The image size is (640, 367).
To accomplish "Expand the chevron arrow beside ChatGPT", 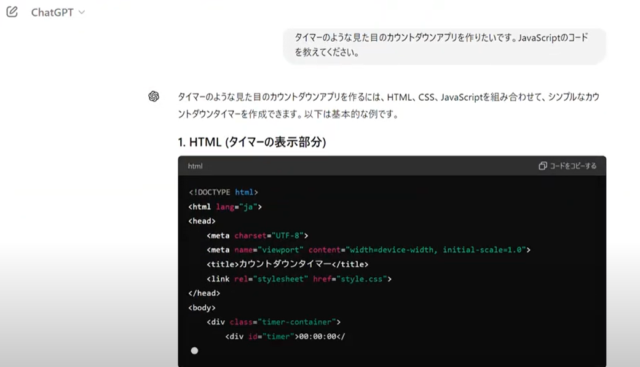I will point(82,13).
